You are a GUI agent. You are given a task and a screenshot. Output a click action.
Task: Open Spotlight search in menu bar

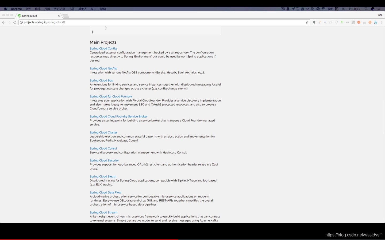click(366, 9)
